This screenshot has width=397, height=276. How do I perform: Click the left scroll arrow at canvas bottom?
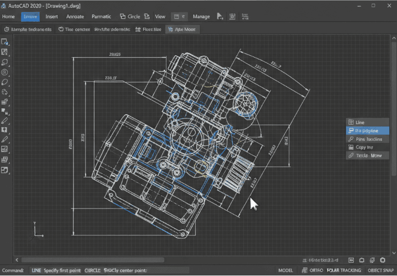pos(17,260)
